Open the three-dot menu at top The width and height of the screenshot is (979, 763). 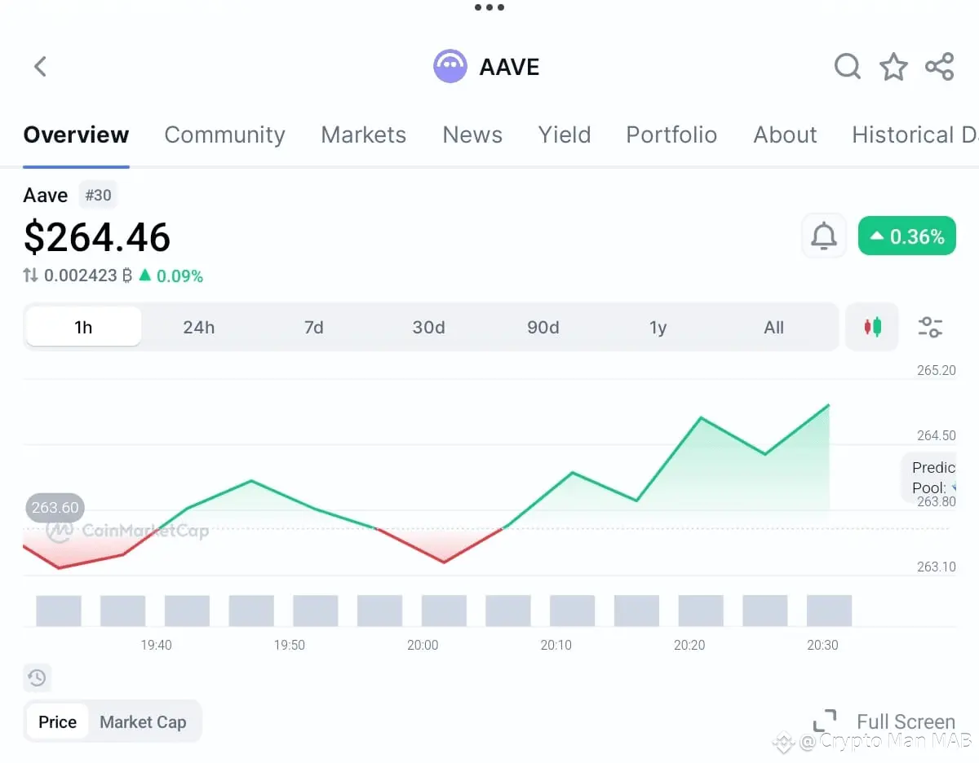(x=489, y=7)
